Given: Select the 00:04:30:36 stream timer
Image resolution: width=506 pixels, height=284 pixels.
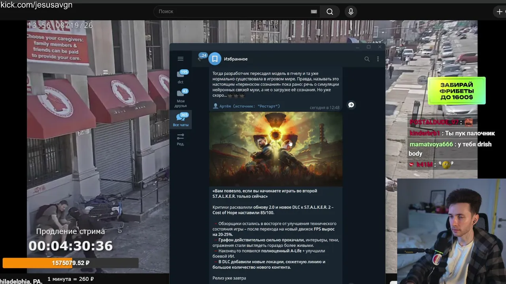Looking at the screenshot, I should [x=71, y=246].
